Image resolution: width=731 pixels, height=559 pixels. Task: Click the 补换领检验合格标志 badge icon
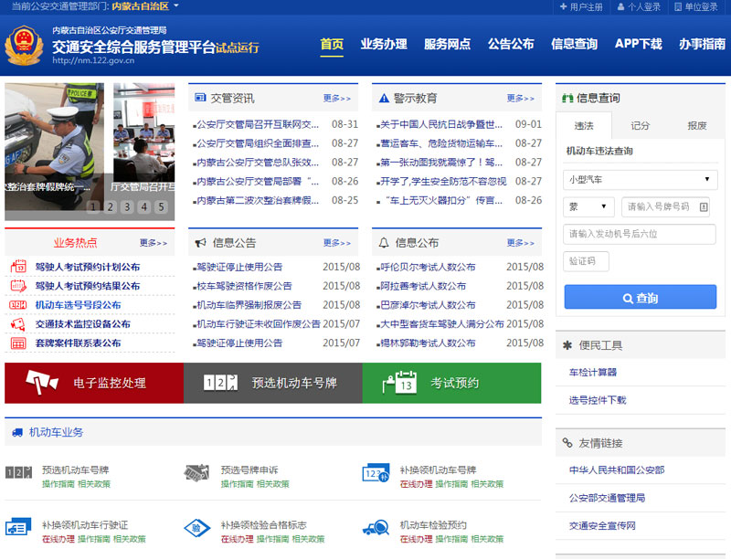point(196,526)
